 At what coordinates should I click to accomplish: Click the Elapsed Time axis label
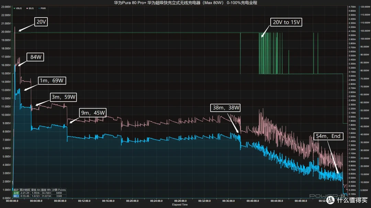tap(180, 205)
